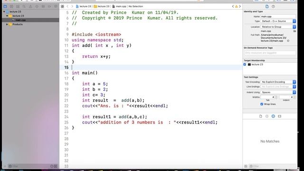Open the Issue navigator warning-triangle icon

(x=30, y=6)
